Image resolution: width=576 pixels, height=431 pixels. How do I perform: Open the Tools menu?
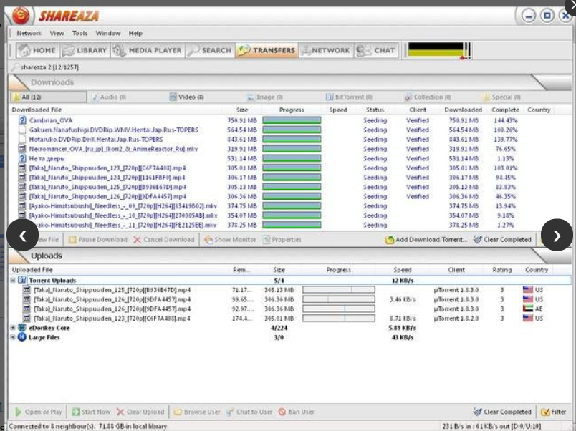coord(80,33)
